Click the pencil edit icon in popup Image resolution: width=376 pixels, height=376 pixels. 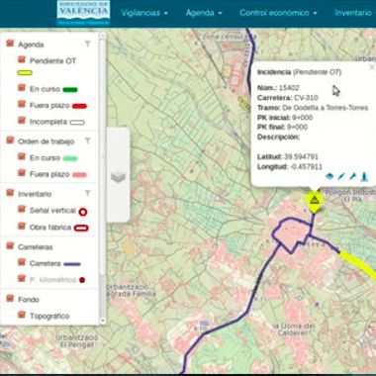[x=341, y=176]
